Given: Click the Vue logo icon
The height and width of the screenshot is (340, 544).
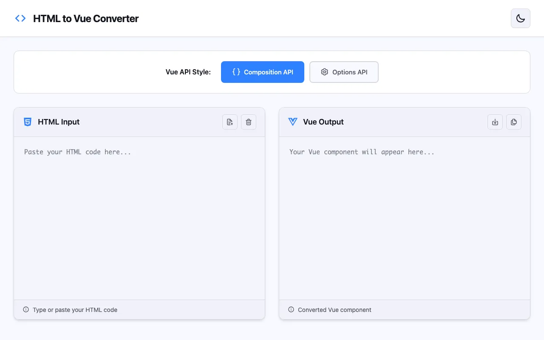Looking at the screenshot, I should (293, 122).
